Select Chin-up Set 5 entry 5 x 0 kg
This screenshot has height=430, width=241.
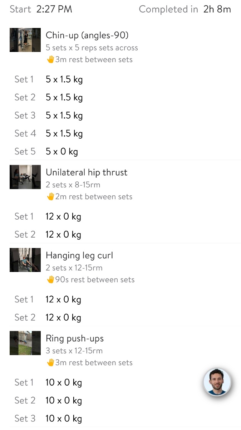[62, 152]
